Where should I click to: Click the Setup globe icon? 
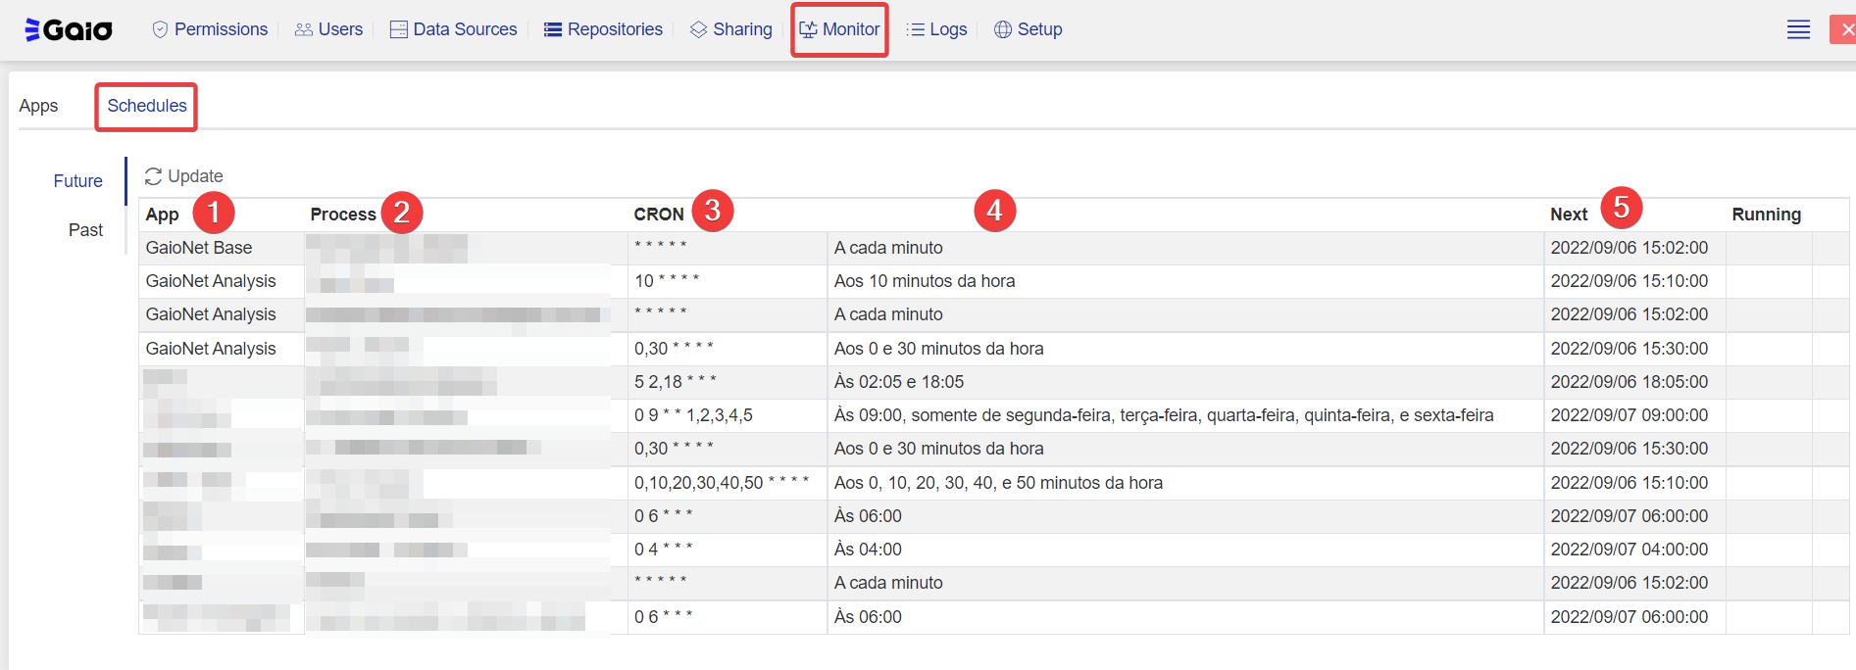[x=1003, y=29]
